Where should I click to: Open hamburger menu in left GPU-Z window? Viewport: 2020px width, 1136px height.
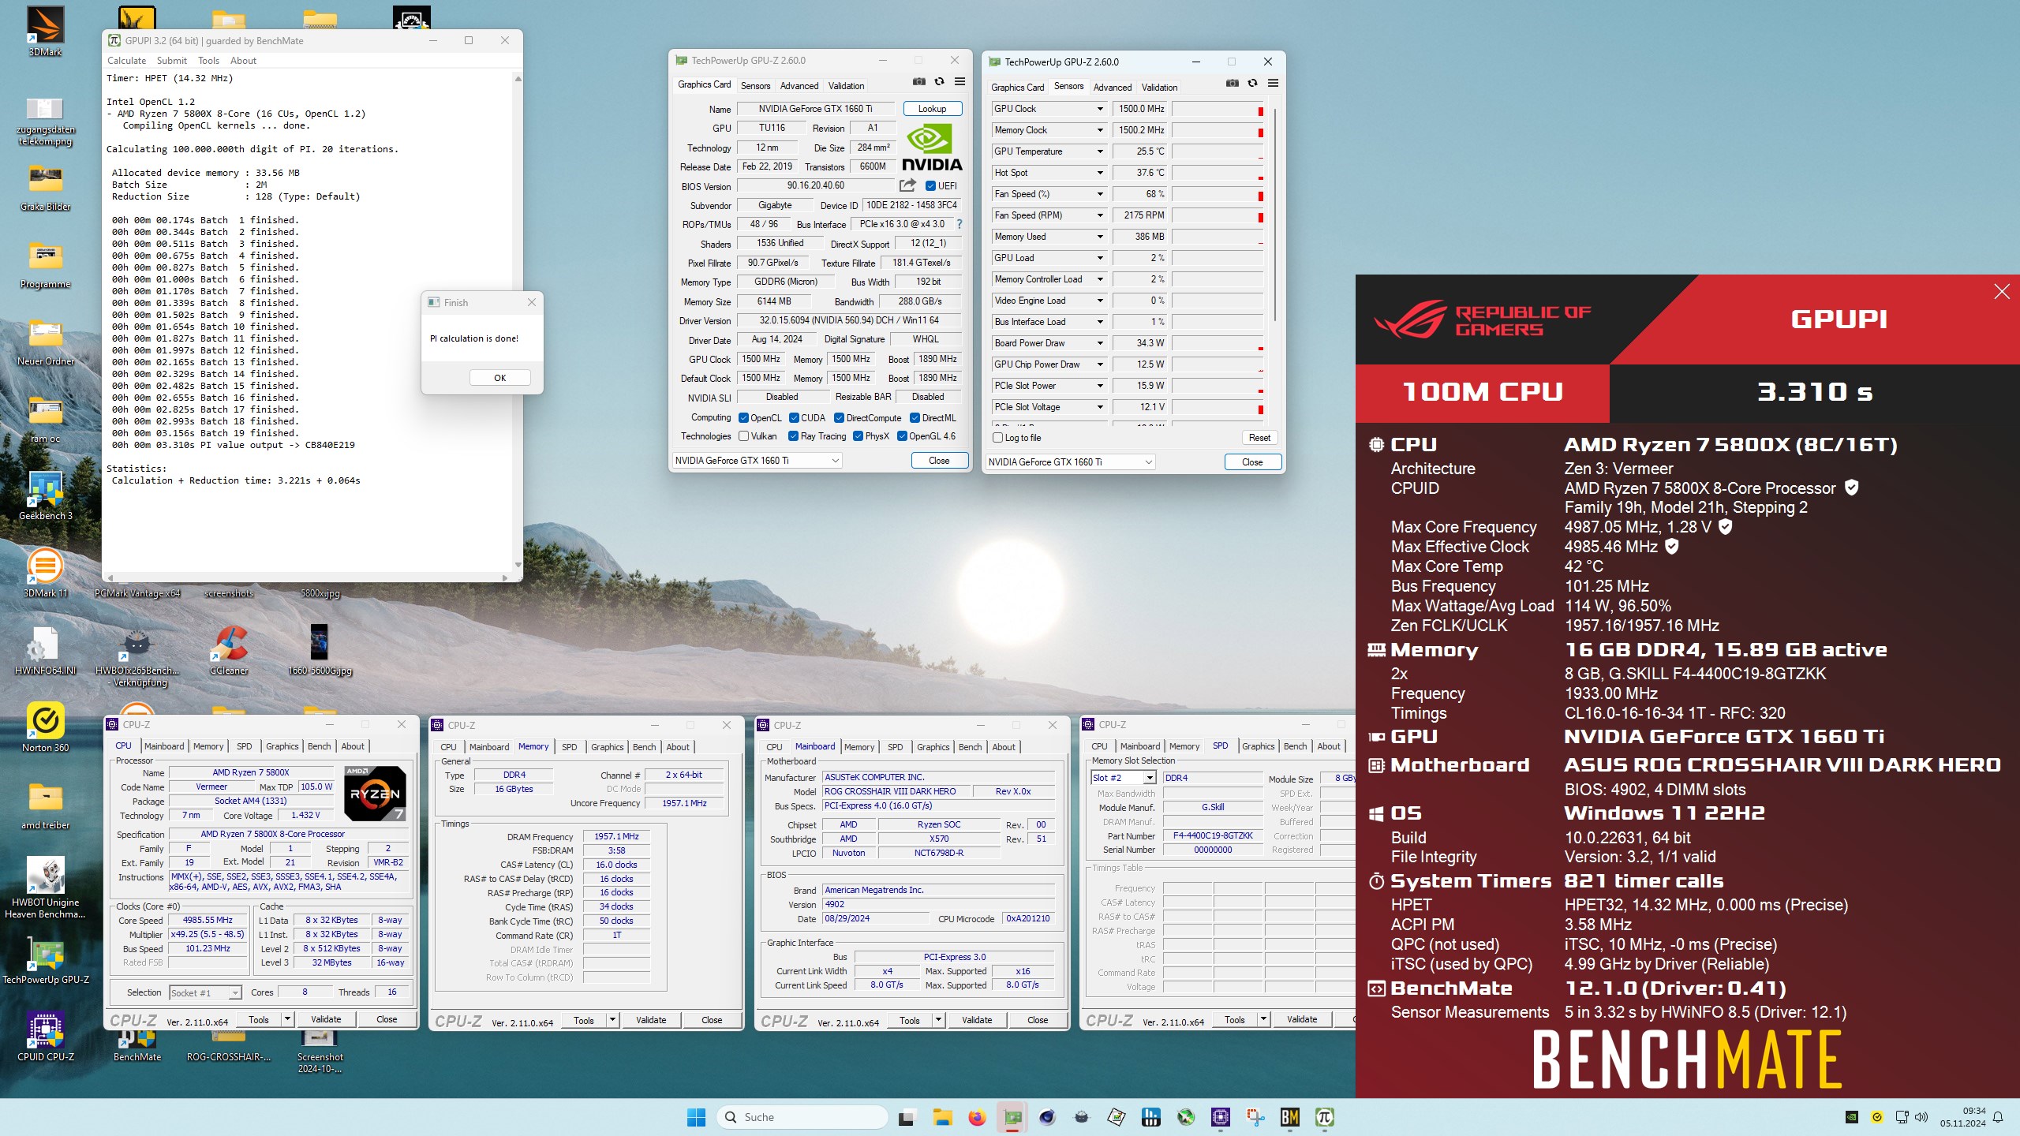[959, 82]
